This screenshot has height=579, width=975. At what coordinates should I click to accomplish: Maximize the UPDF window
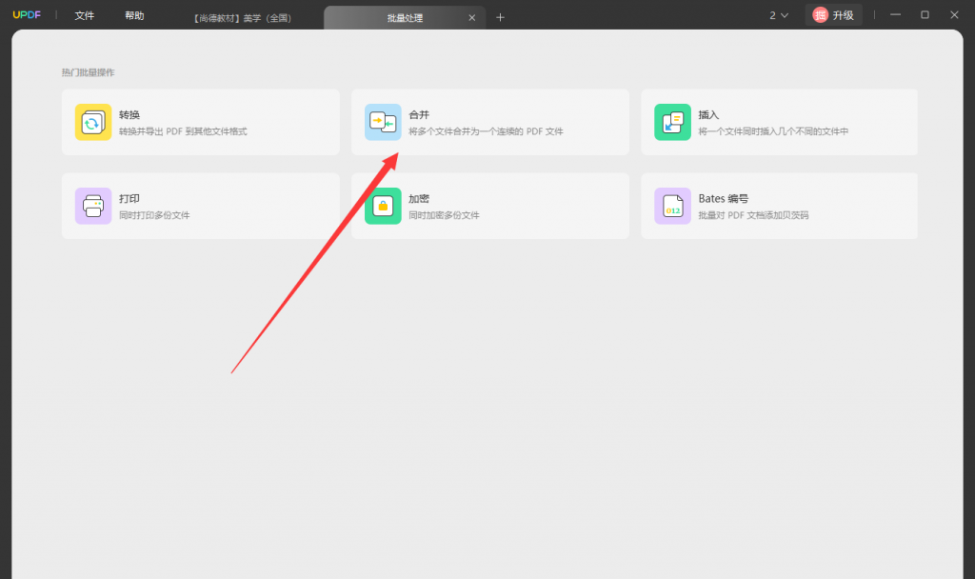pos(925,15)
